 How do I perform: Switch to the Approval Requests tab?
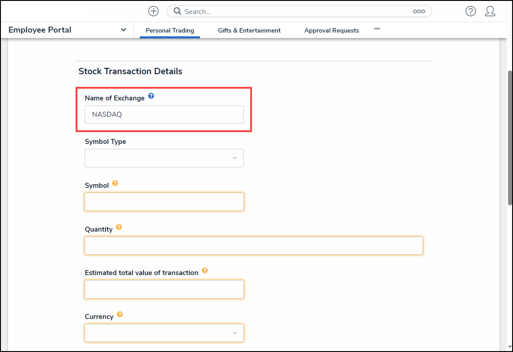coord(332,30)
